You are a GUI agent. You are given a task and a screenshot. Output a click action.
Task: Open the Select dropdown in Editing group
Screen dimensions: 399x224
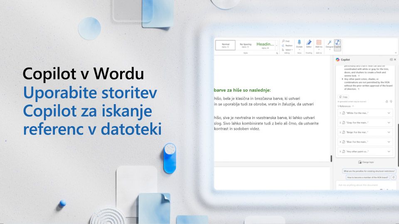pyautogui.click(x=287, y=50)
